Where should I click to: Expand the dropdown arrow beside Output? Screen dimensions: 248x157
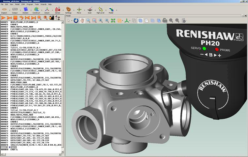click(20, 10)
